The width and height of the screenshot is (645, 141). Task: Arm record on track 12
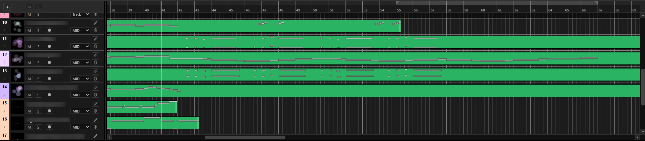(x=49, y=63)
